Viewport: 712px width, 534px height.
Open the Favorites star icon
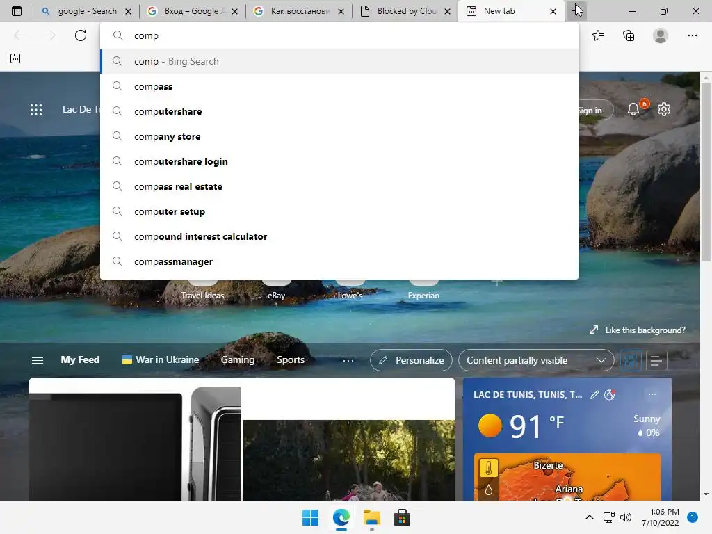598,35
